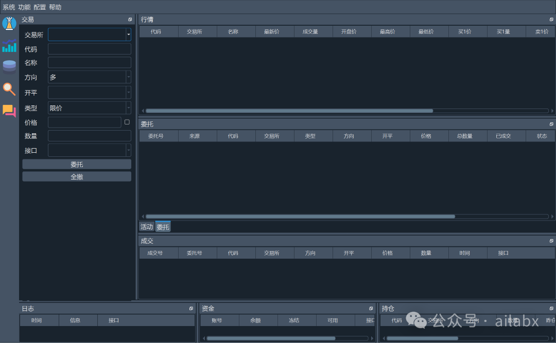Click the 委托 table horizontal scrollbar
This screenshot has height=343, width=556.
(300, 216)
